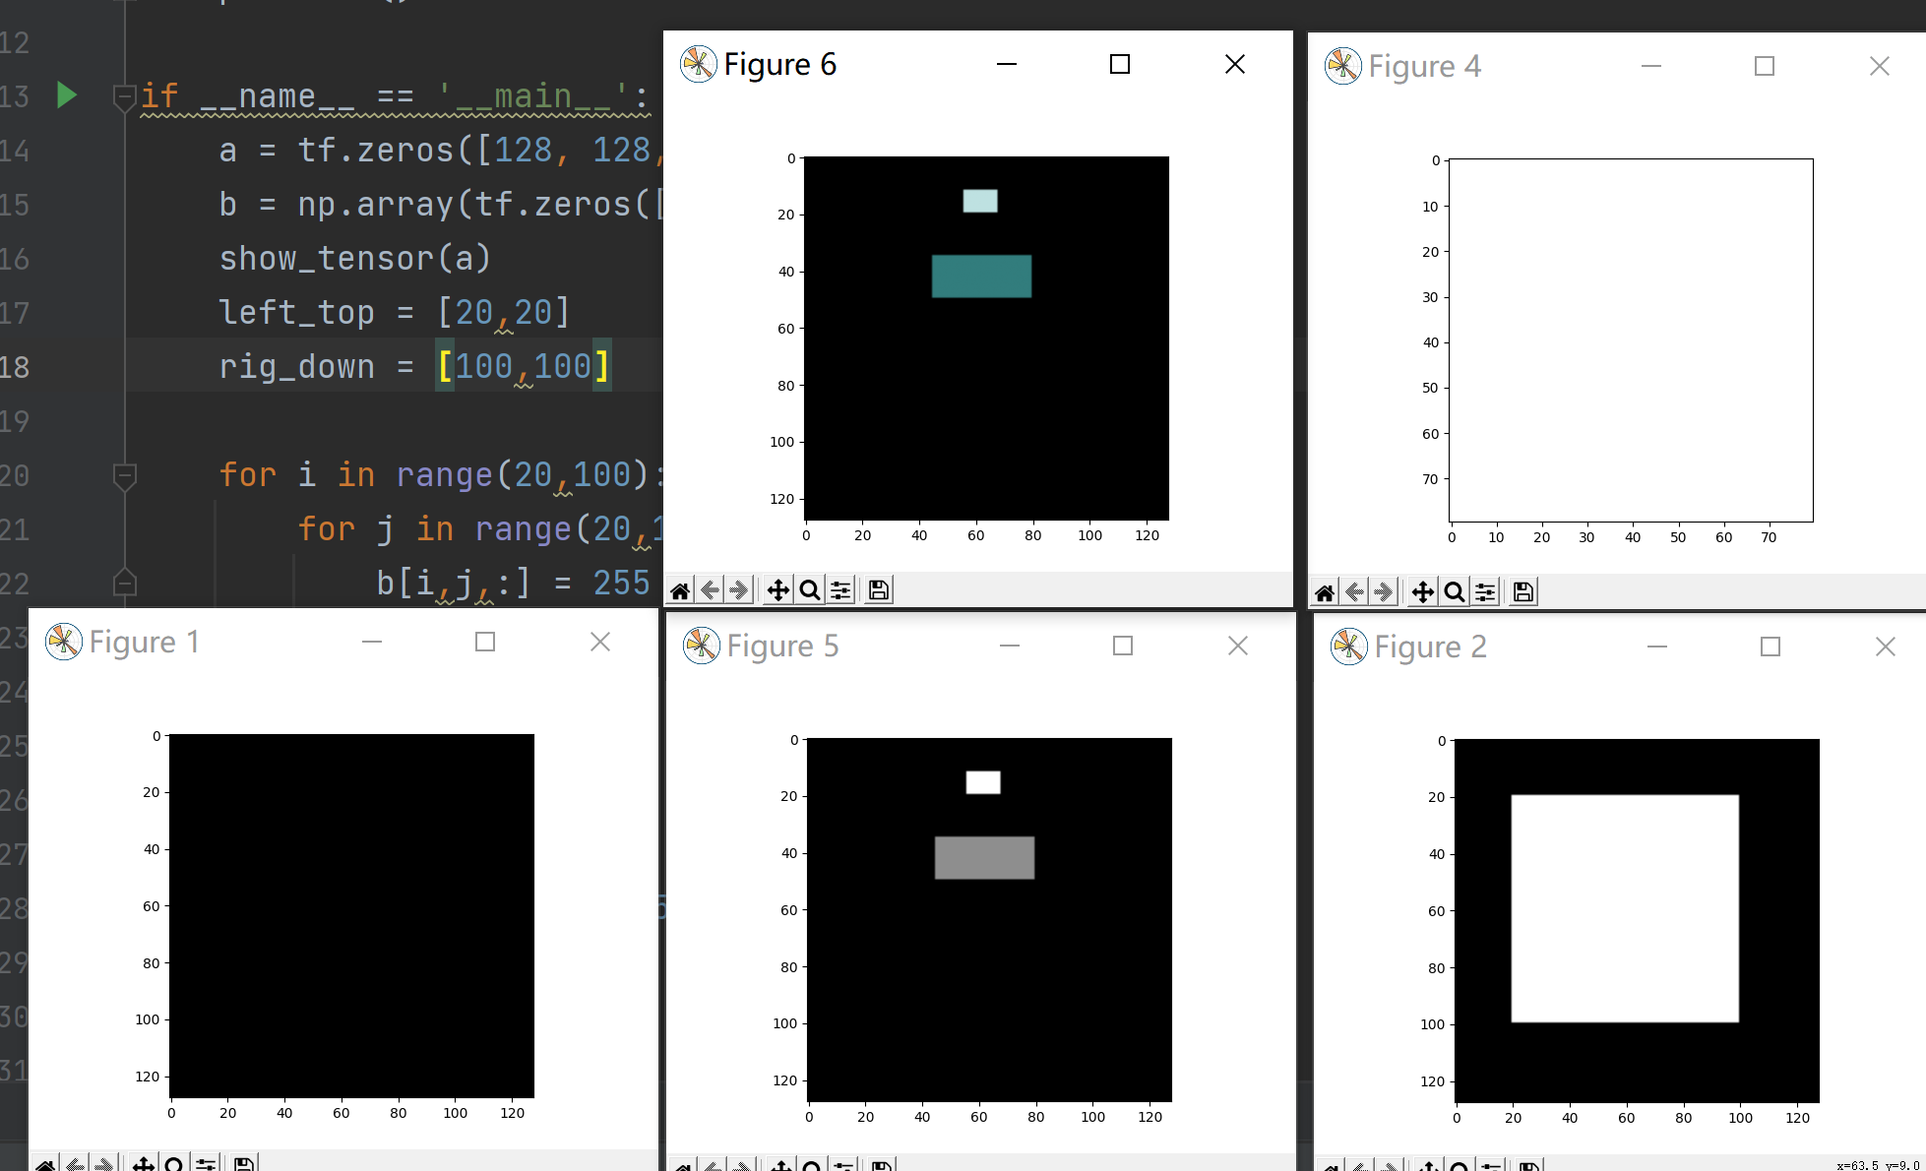Close the Figure 5 window
Image resolution: width=1926 pixels, height=1171 pixels.
pos(1238,646)
